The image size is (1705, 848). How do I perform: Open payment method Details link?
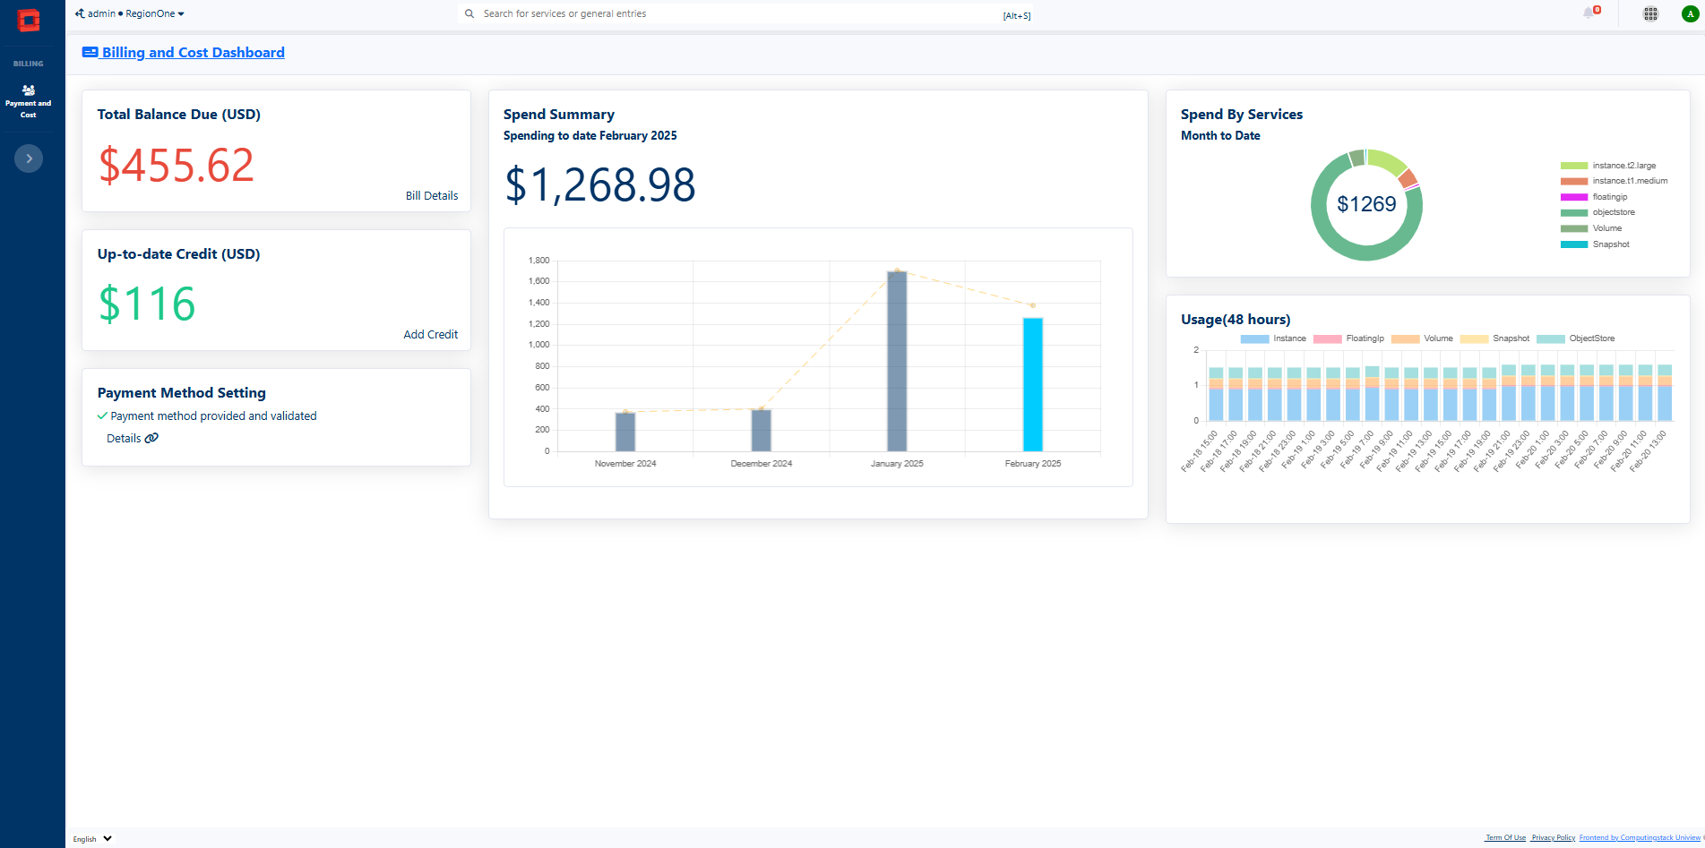pos(124,438)
